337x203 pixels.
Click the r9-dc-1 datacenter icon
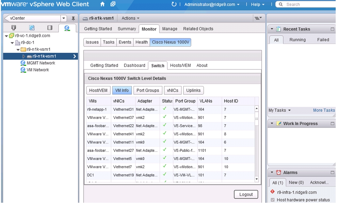pyautogui.click(x=18, y=43)
